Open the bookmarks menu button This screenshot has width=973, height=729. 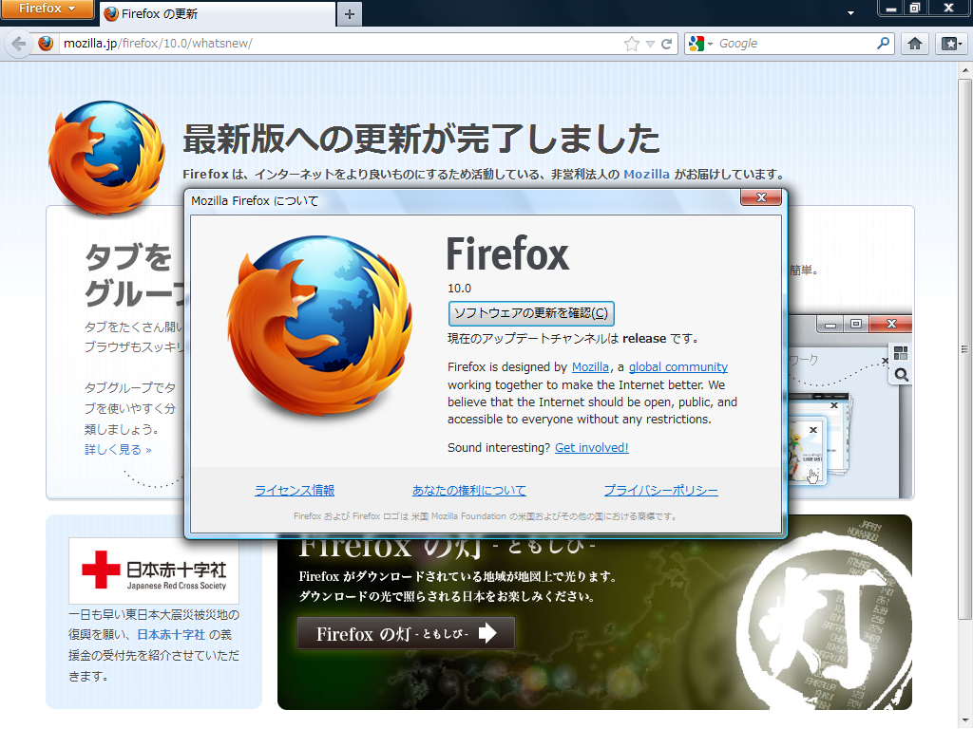(950, 44)
